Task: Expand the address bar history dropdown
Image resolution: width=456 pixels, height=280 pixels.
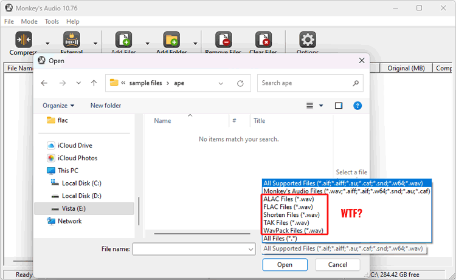Action: point(221,84)
